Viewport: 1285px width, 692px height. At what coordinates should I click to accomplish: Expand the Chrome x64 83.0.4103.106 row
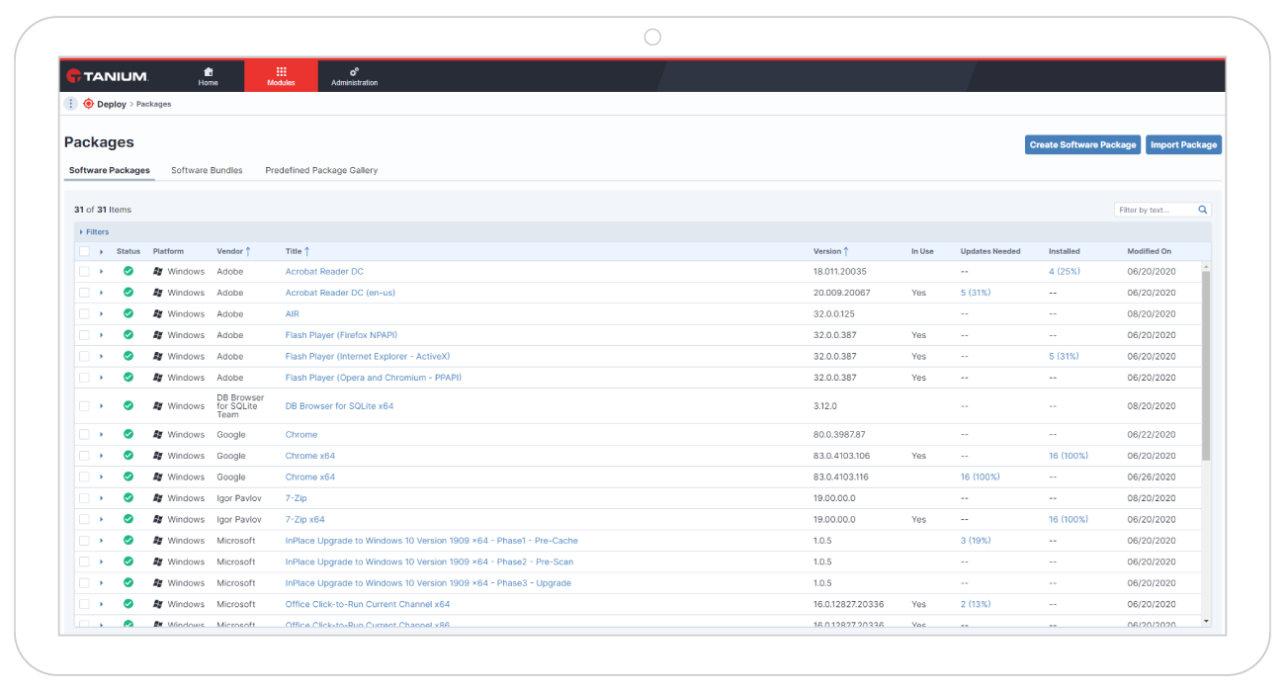(102, 456)
